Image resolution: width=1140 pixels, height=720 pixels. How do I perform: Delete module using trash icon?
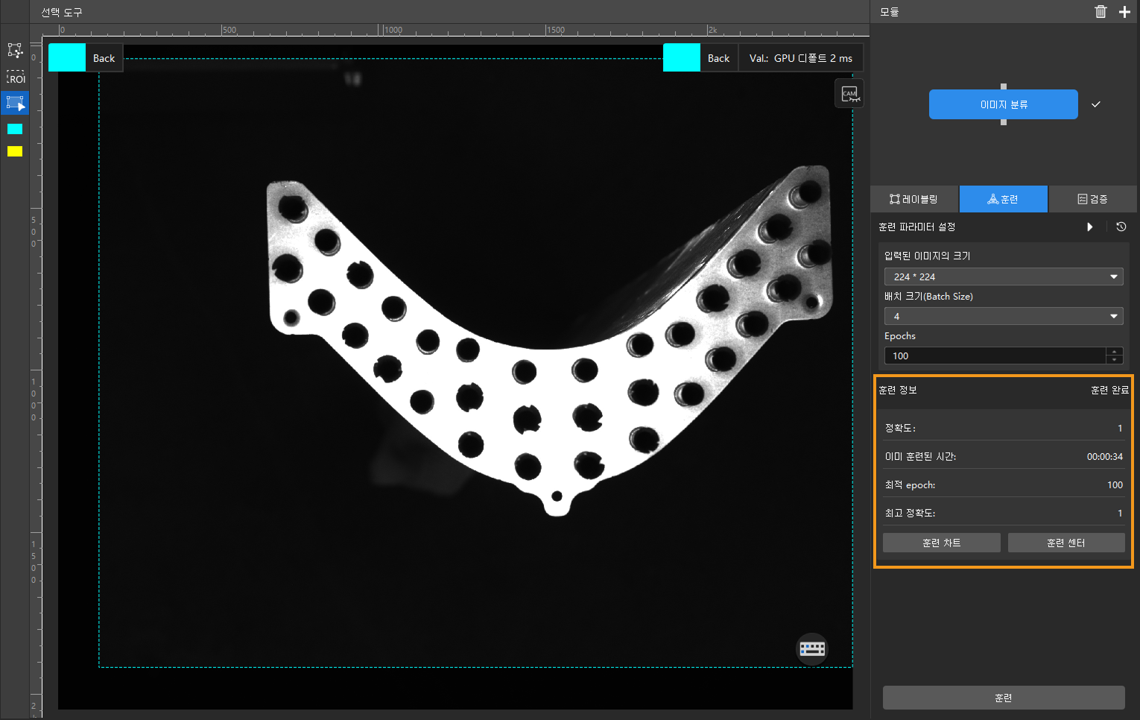(x=1101, y=11)
